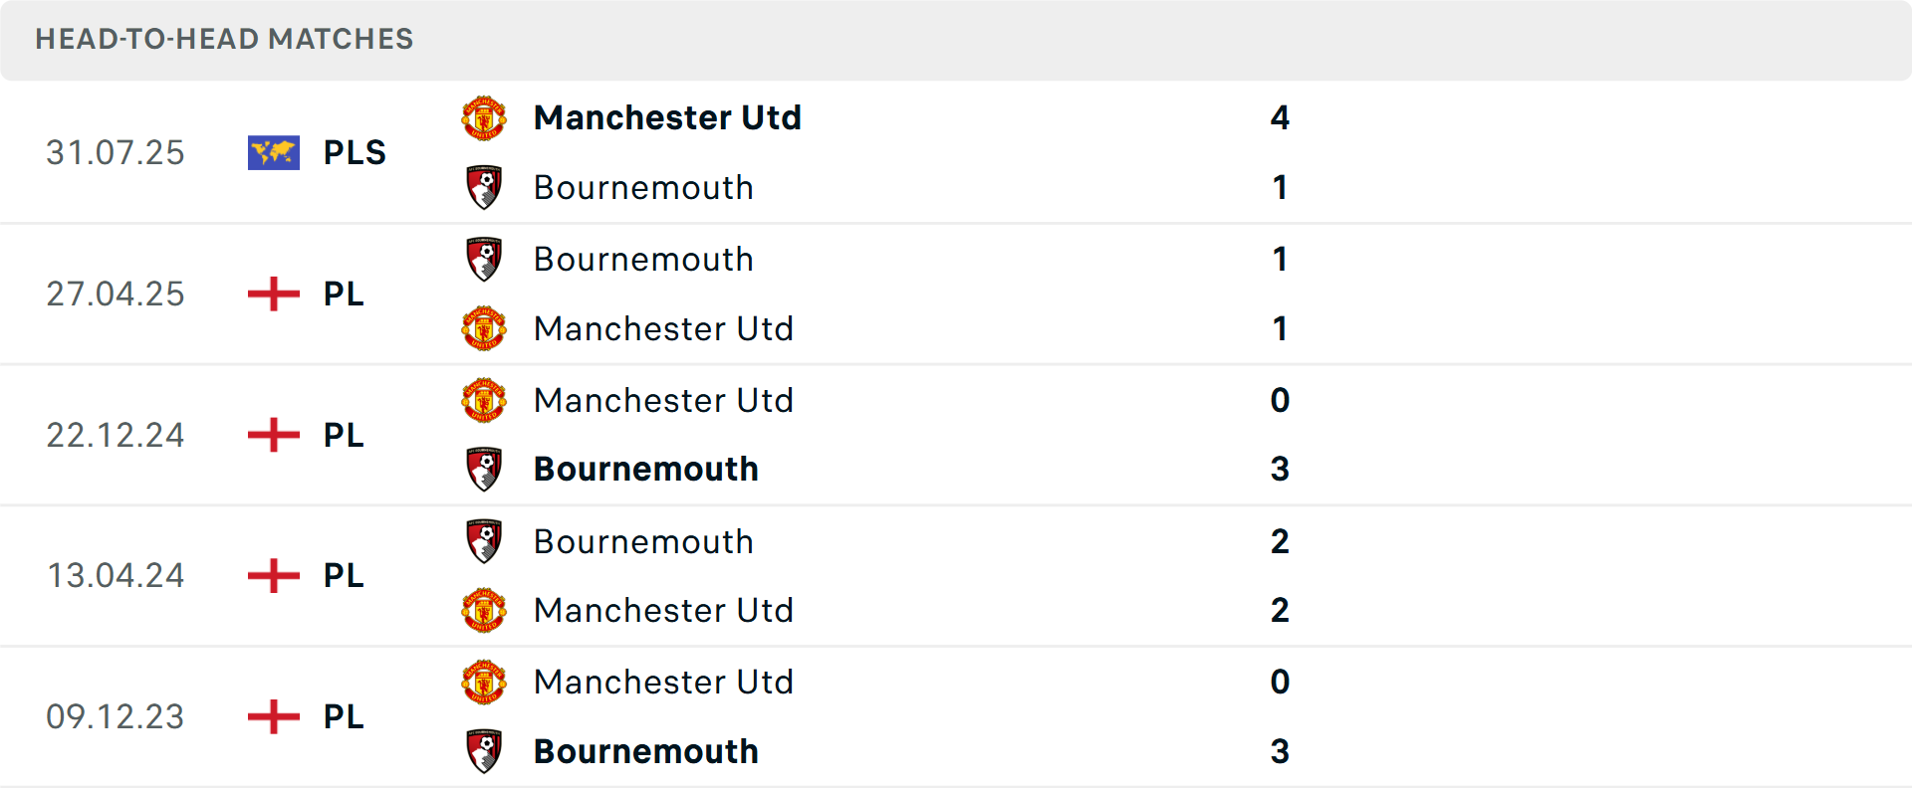Image resolution: width=1912 pixels, height=788 pixels.
Task: Click Bournemouth crest in 31.07.25 match
Action: pos(484,188)
